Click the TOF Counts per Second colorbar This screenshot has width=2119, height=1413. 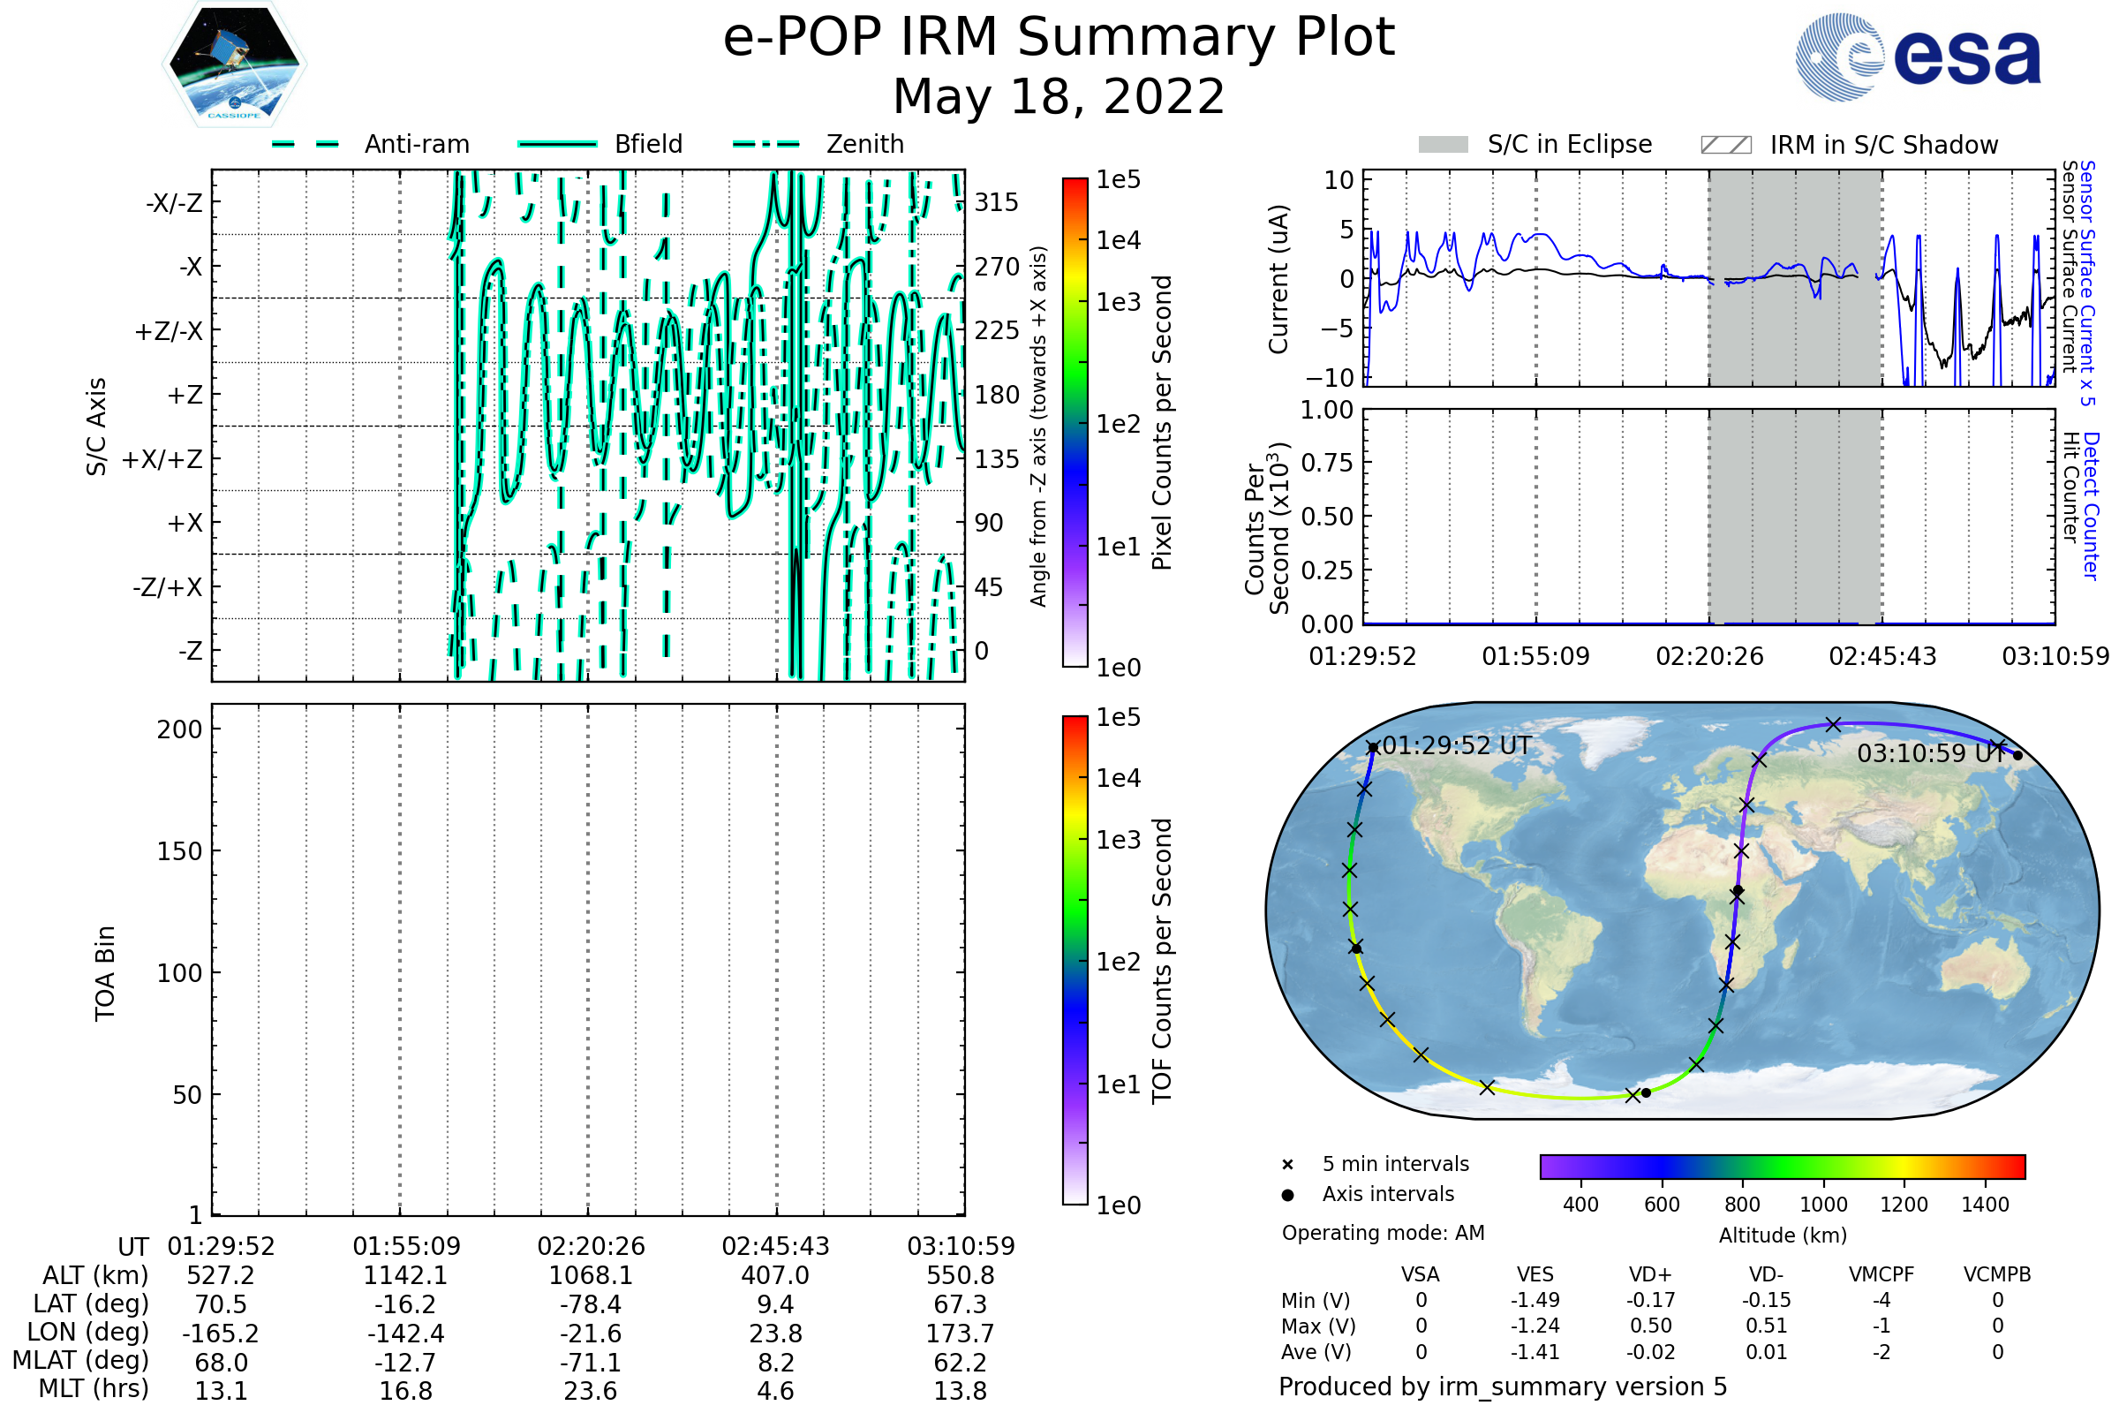[x=1075, y=961]
